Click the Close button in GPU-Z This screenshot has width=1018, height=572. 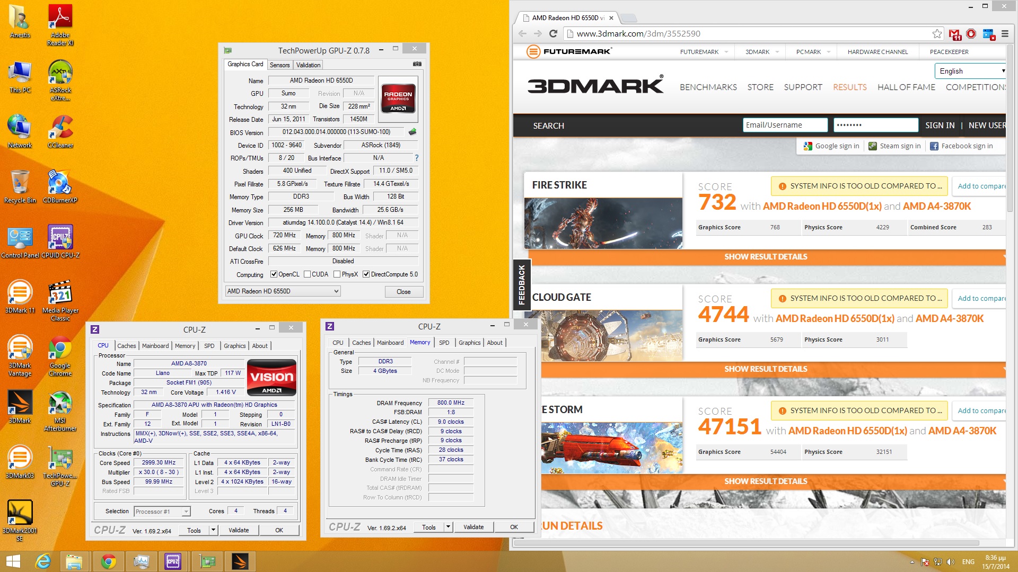click(403, 292)
